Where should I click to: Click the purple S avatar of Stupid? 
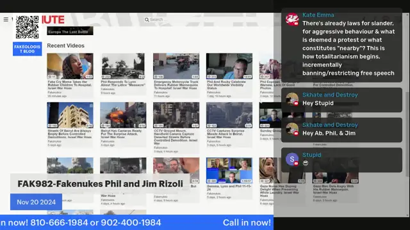pyautogui.click(x=292, y=159)
